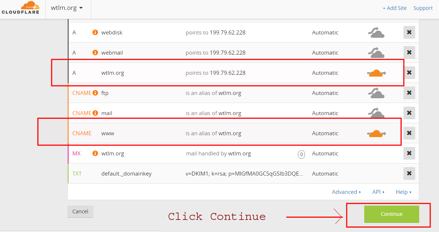Select the default._domainkey record name
Viewport: 439px width, 232px height.
click(x=126, y=173)
